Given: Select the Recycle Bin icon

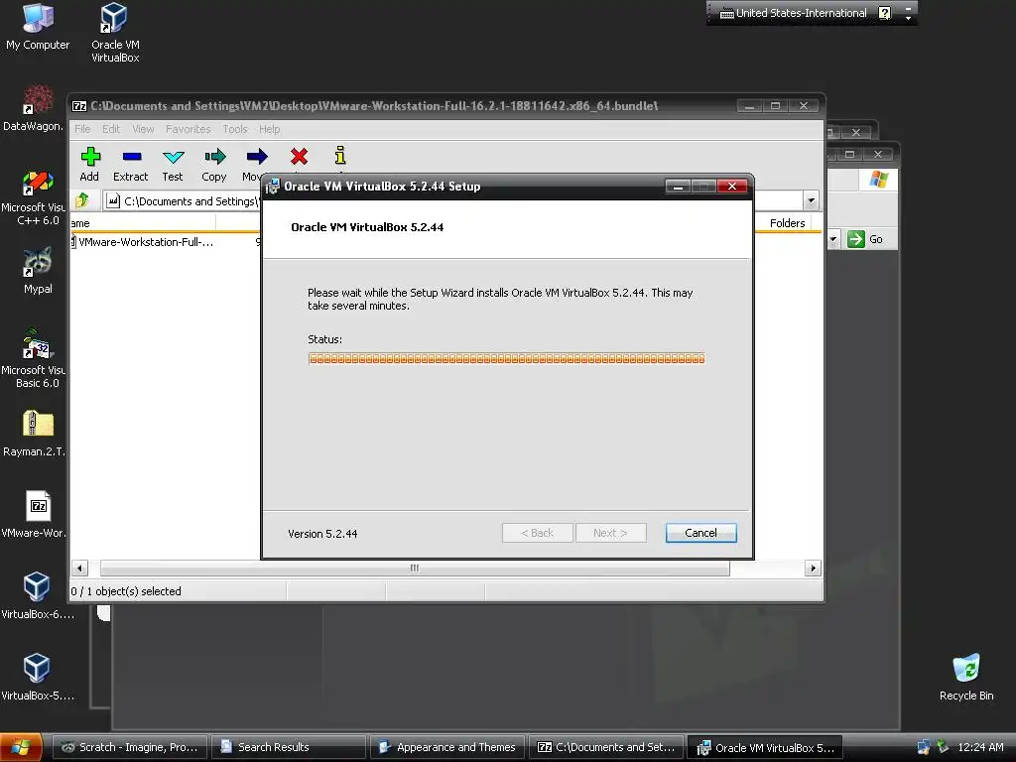Looking at the screenshot, I should pos(966,677).
